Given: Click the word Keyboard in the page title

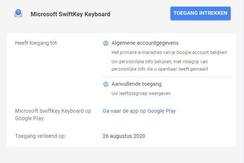Looking at the screenshot, I should click(x=96, y=14).
